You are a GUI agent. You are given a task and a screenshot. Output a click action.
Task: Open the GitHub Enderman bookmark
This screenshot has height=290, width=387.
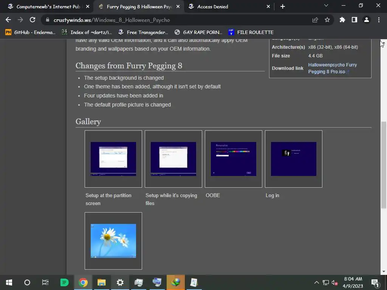[x=30, y=32]
